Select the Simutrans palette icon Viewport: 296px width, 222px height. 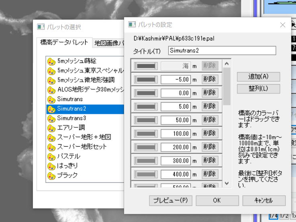(x=51, y=99)
